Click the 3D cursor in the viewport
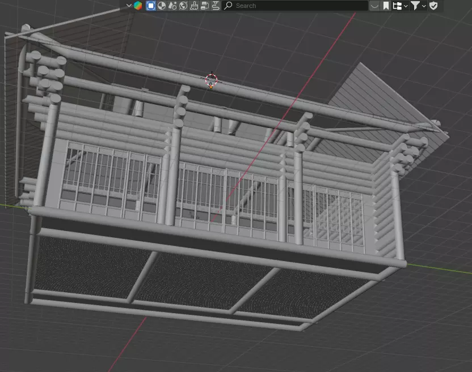The height and width of the screenshot is (372, 472). pos(211,80)
